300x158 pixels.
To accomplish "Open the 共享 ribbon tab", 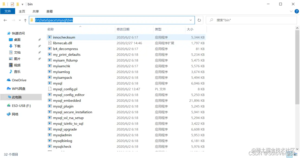I will point(36,11).
